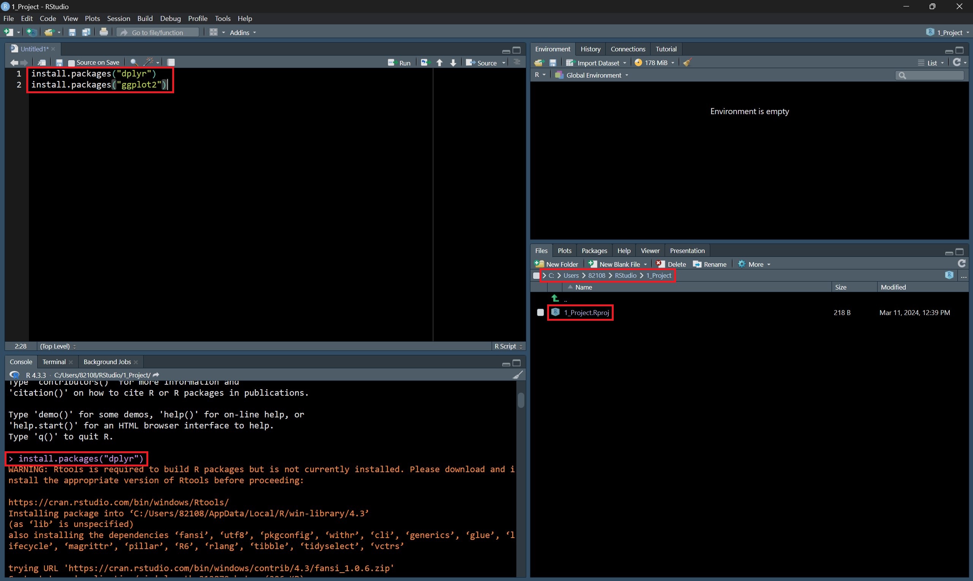Click the compile report notebook icon
The height and width of the screenshot is (581, 973).
point(171,62)
